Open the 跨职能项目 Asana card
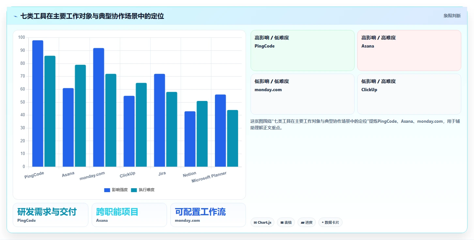This screenshot has width=474, height=240. [x=129, y=215]
